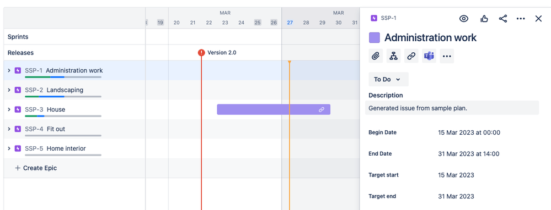Viewport: 551px width, 210px height.
Task: Click the Sprints row label
Action: [18, 37]
